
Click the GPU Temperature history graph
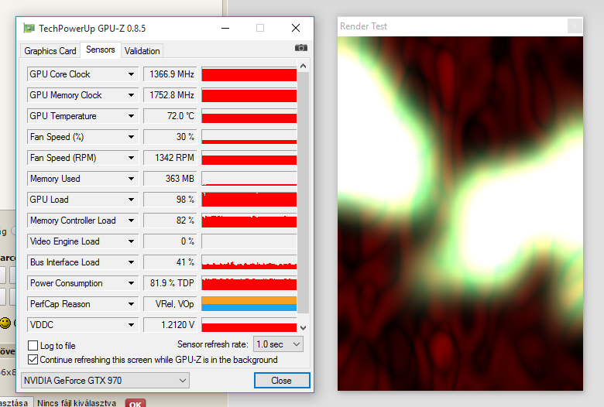point(249,116)
